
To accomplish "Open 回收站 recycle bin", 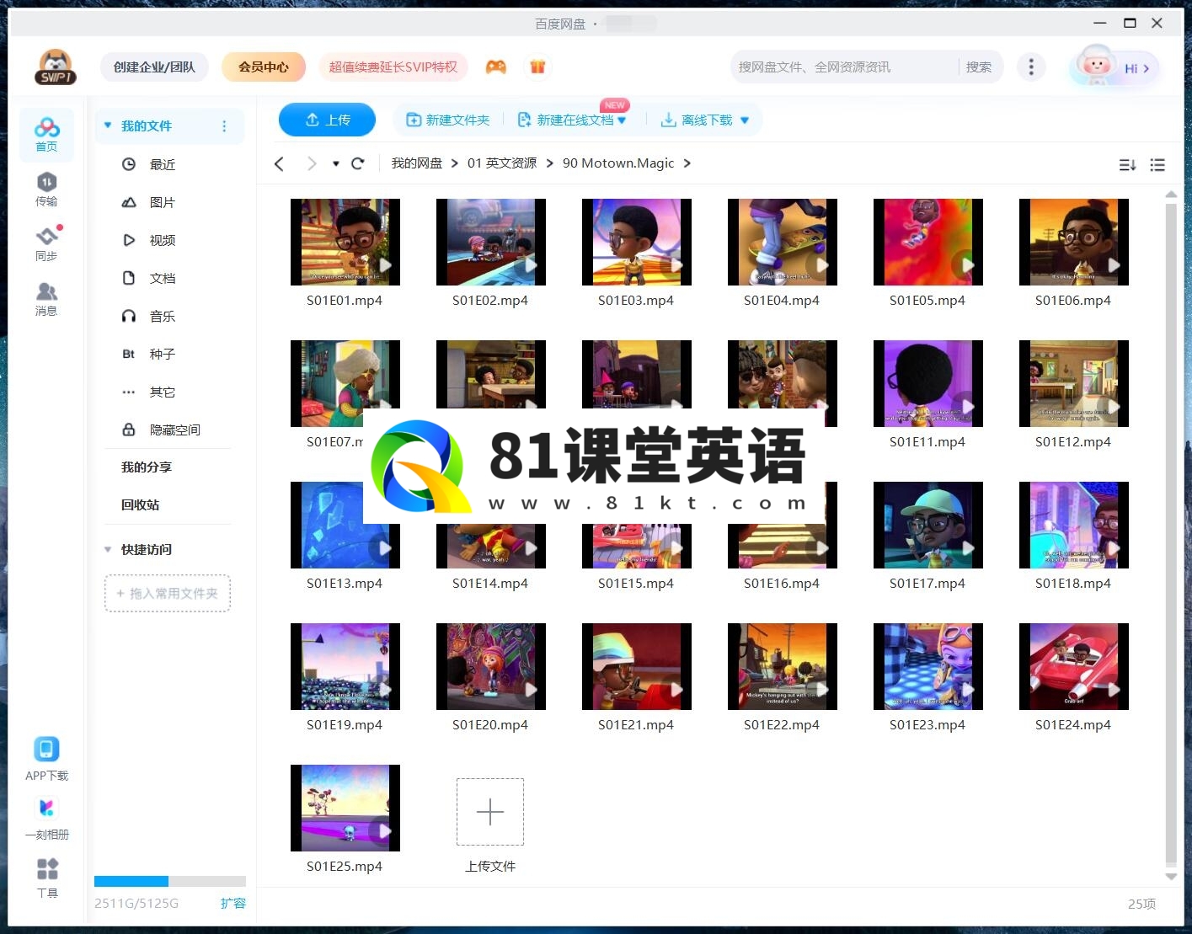I will (x=140, y=504).
